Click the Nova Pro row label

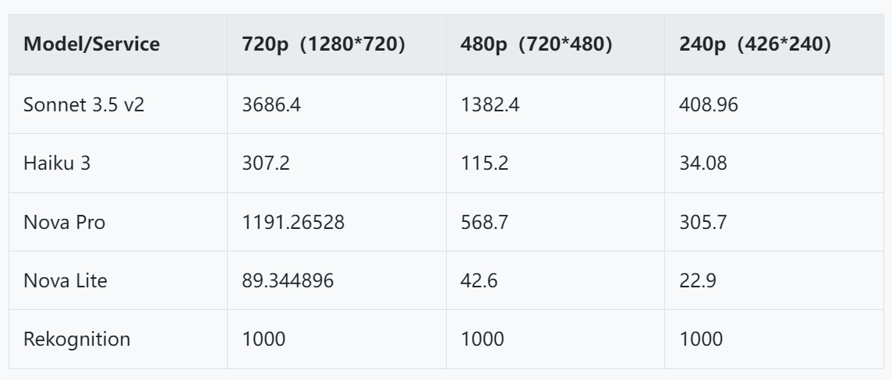coord(64,222)
